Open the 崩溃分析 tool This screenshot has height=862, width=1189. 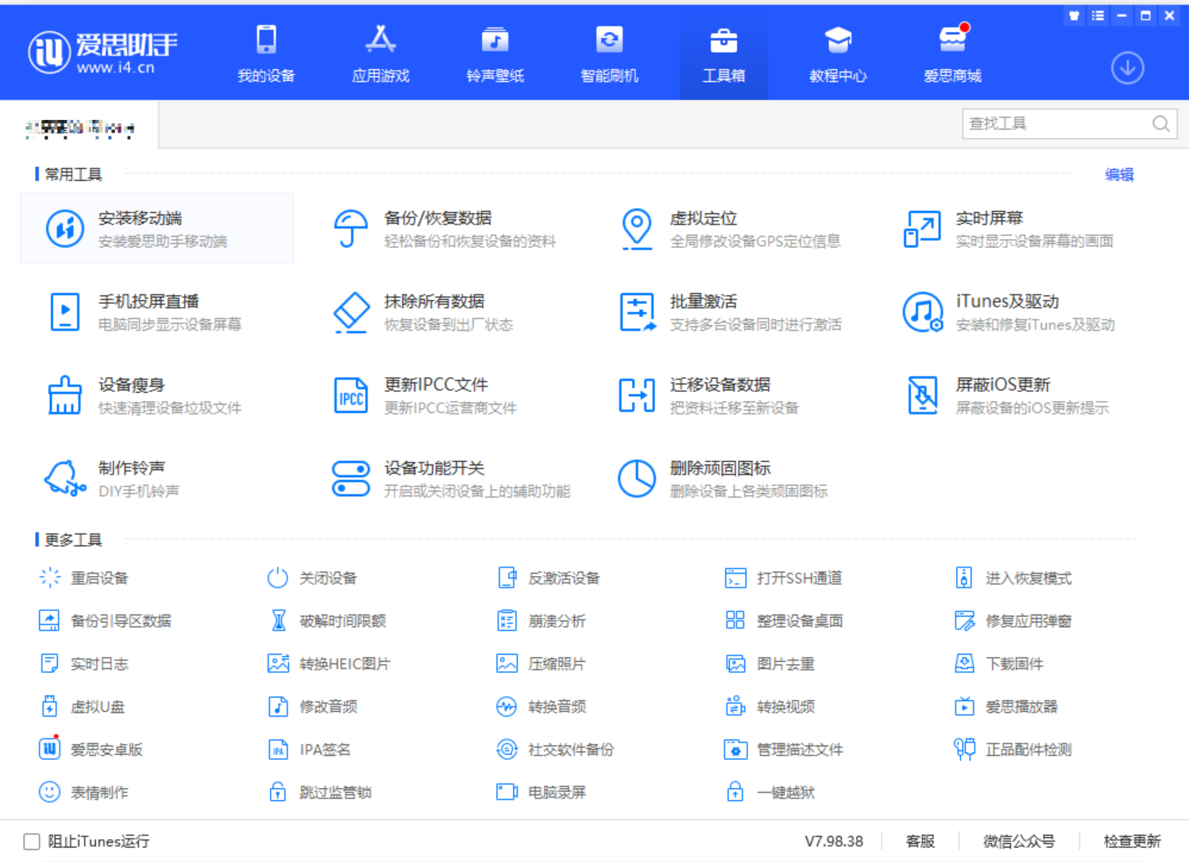click(541, 621)
